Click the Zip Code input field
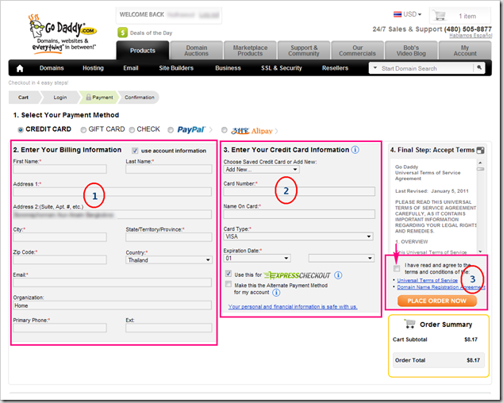Screen dimensions: 503x403 (60, 260)
